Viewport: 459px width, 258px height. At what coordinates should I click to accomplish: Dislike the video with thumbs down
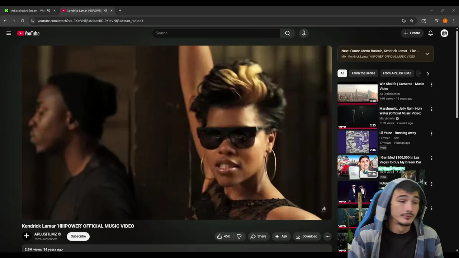tap(239, 236)
